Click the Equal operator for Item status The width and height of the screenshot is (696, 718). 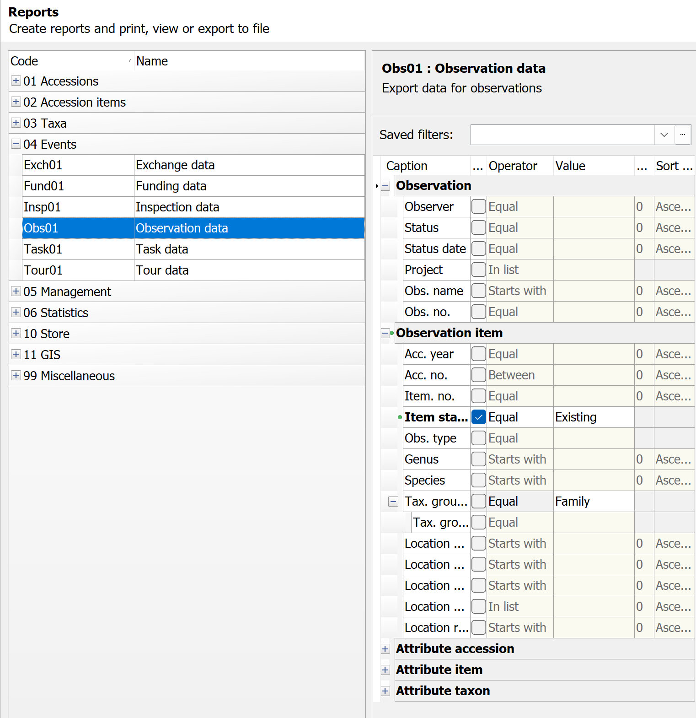(520, 417)
